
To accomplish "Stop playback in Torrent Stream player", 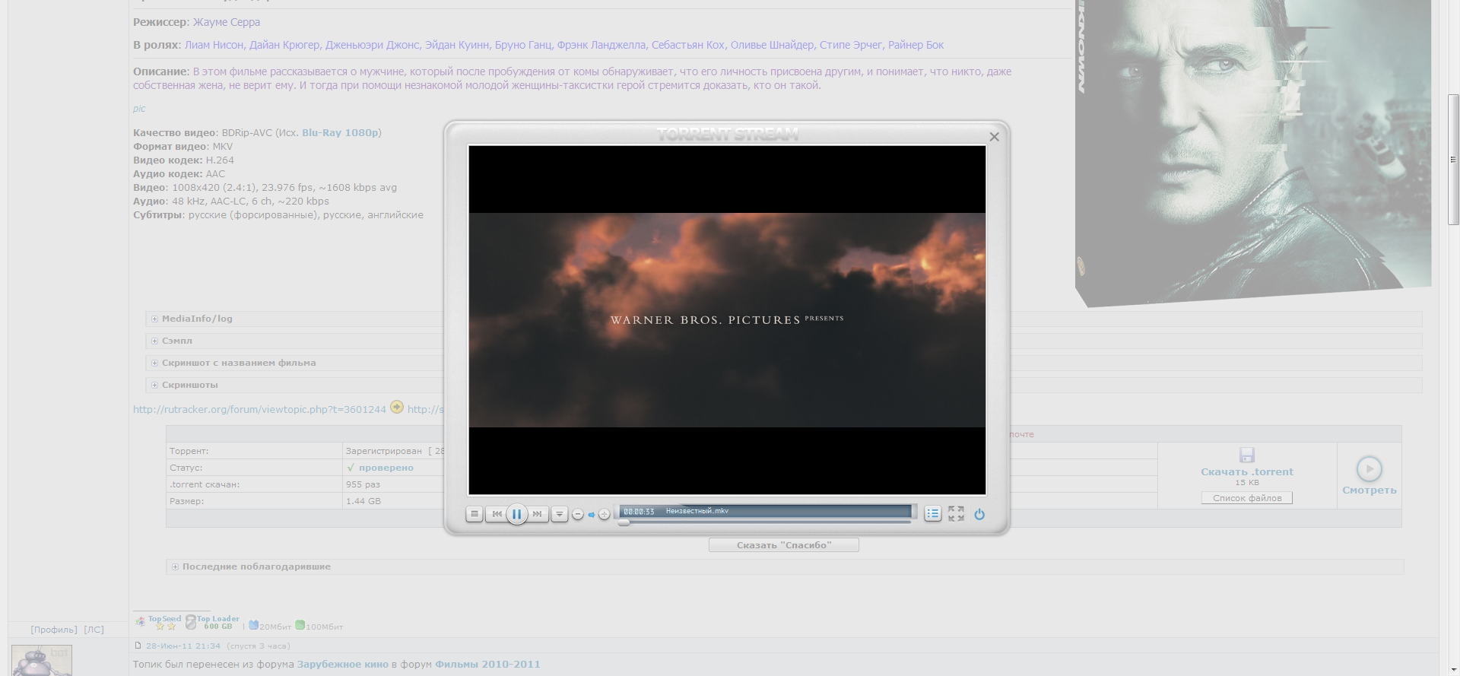I will (x=474, y=514).
